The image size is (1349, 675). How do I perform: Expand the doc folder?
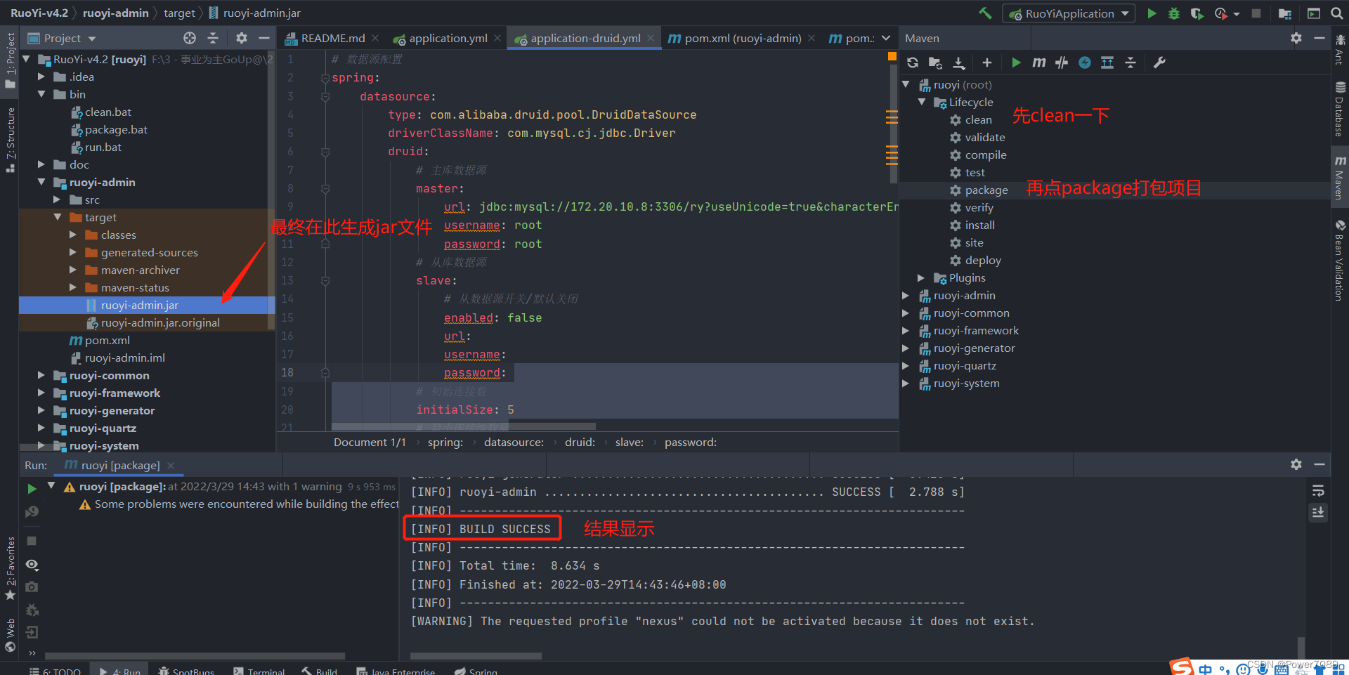coord(41,164)
